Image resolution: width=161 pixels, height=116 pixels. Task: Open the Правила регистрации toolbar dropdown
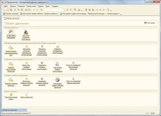[97, 14]
